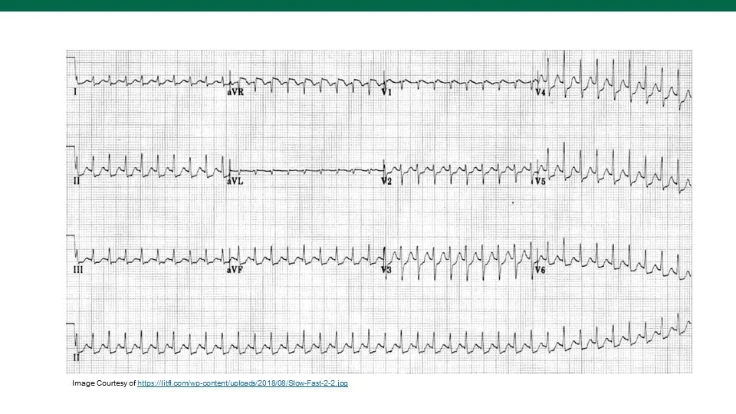Click the aVL lead label
Image resolution: width=736 pixels, height=414 pixels.
click(x=235, y=181)
